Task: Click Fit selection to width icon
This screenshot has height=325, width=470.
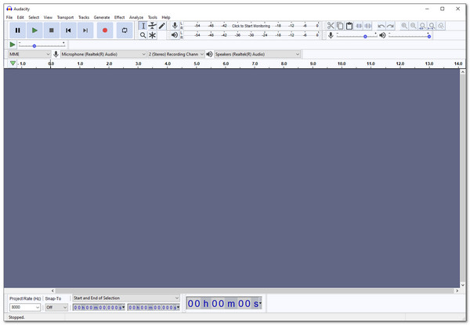Action: pos(423,26)
